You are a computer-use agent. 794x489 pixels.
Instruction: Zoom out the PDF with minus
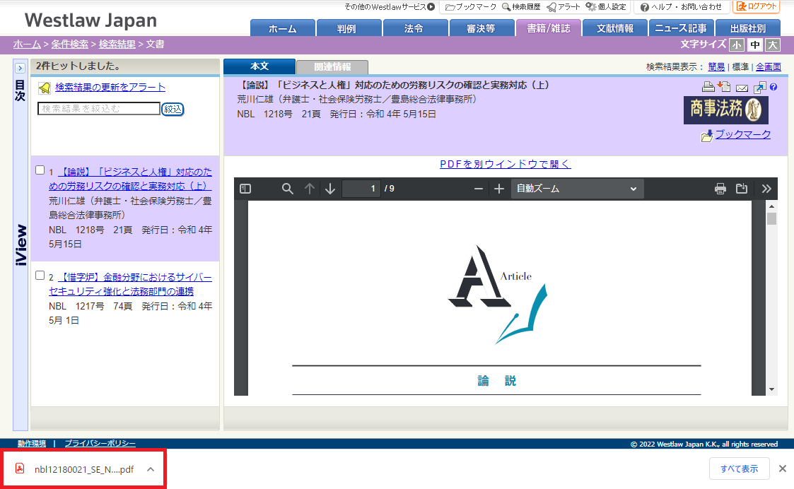tap(479, 189)
